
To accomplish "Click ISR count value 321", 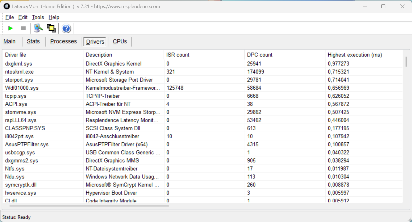I will coord(171,72).
